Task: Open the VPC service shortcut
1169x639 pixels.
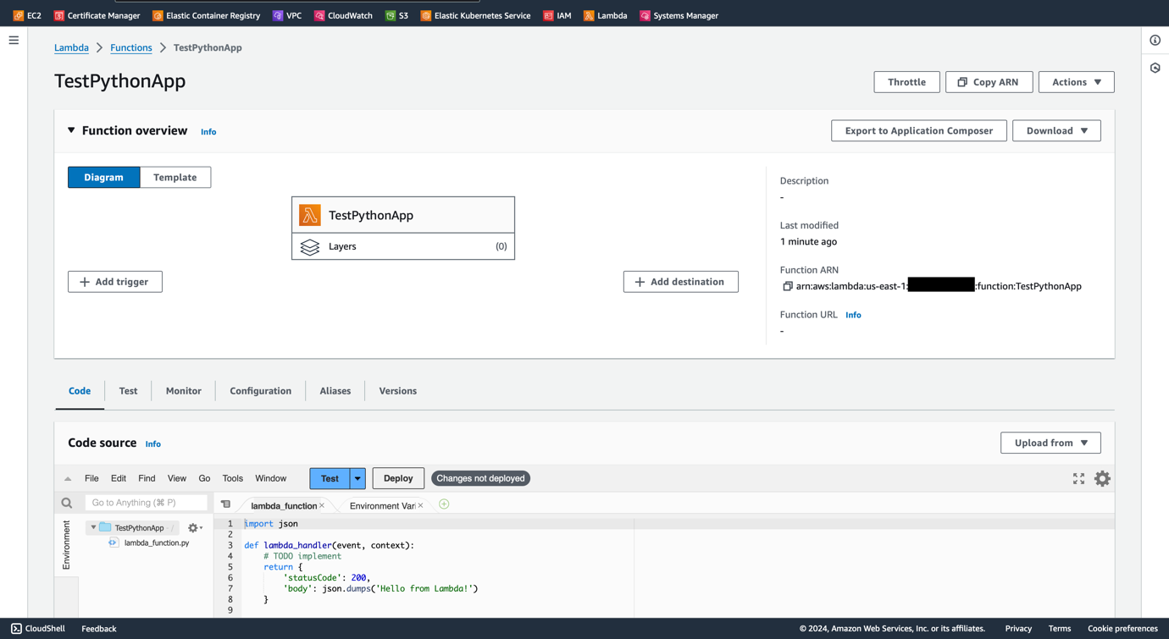Action: (287, 15)
